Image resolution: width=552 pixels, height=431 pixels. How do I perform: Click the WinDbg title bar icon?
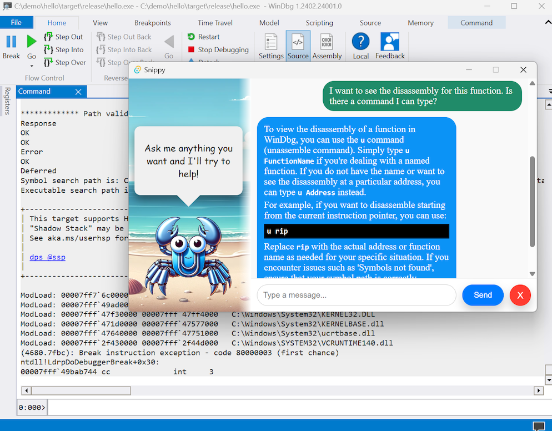coord(7,6)
